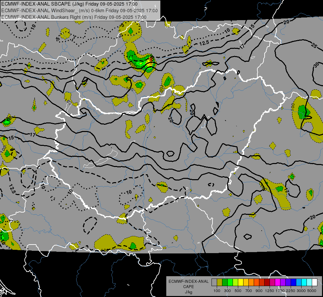The image size is (323, 297).
Task: Select the Bunkers Right (m/s) title line
Action: [74, 17]
